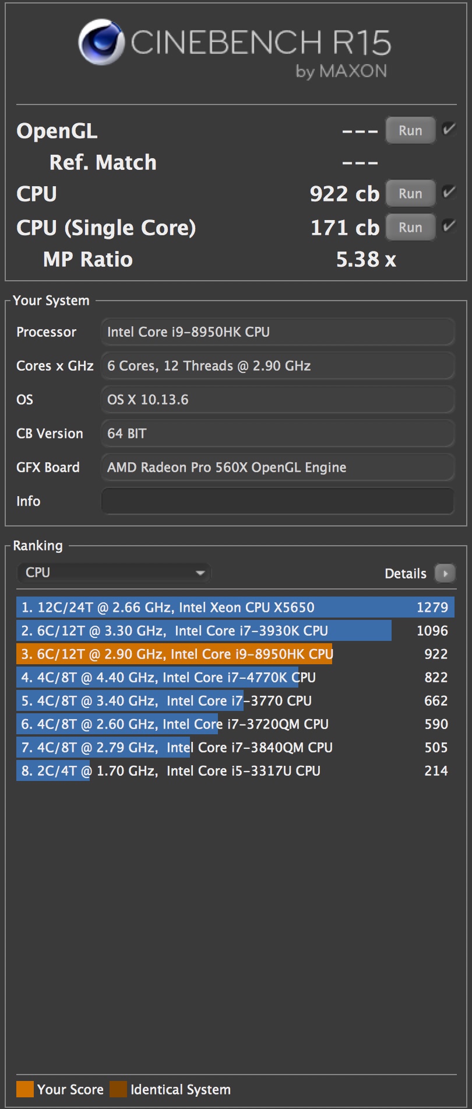Screen dimensions: 472x1109
Task: Click the OS X 10.13.6 field
Action: coord(277,400)
